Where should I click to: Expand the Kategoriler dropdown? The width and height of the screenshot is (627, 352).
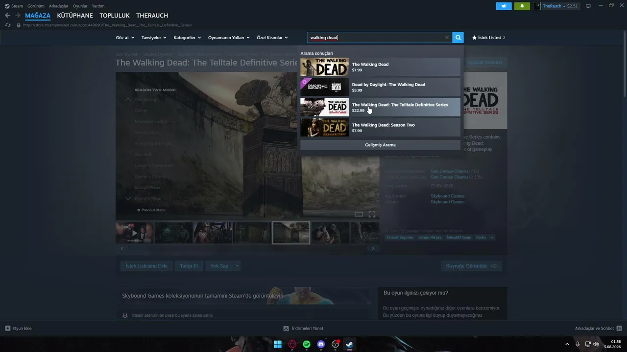click(x=187, y=38)
